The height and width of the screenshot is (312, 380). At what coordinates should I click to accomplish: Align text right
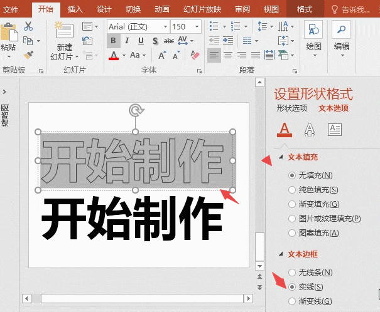pos(242,55)
